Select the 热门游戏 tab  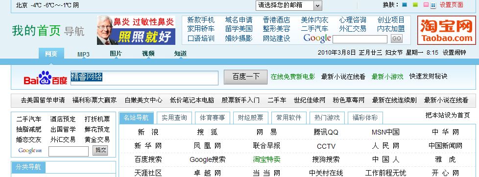(x=327, y=118)
